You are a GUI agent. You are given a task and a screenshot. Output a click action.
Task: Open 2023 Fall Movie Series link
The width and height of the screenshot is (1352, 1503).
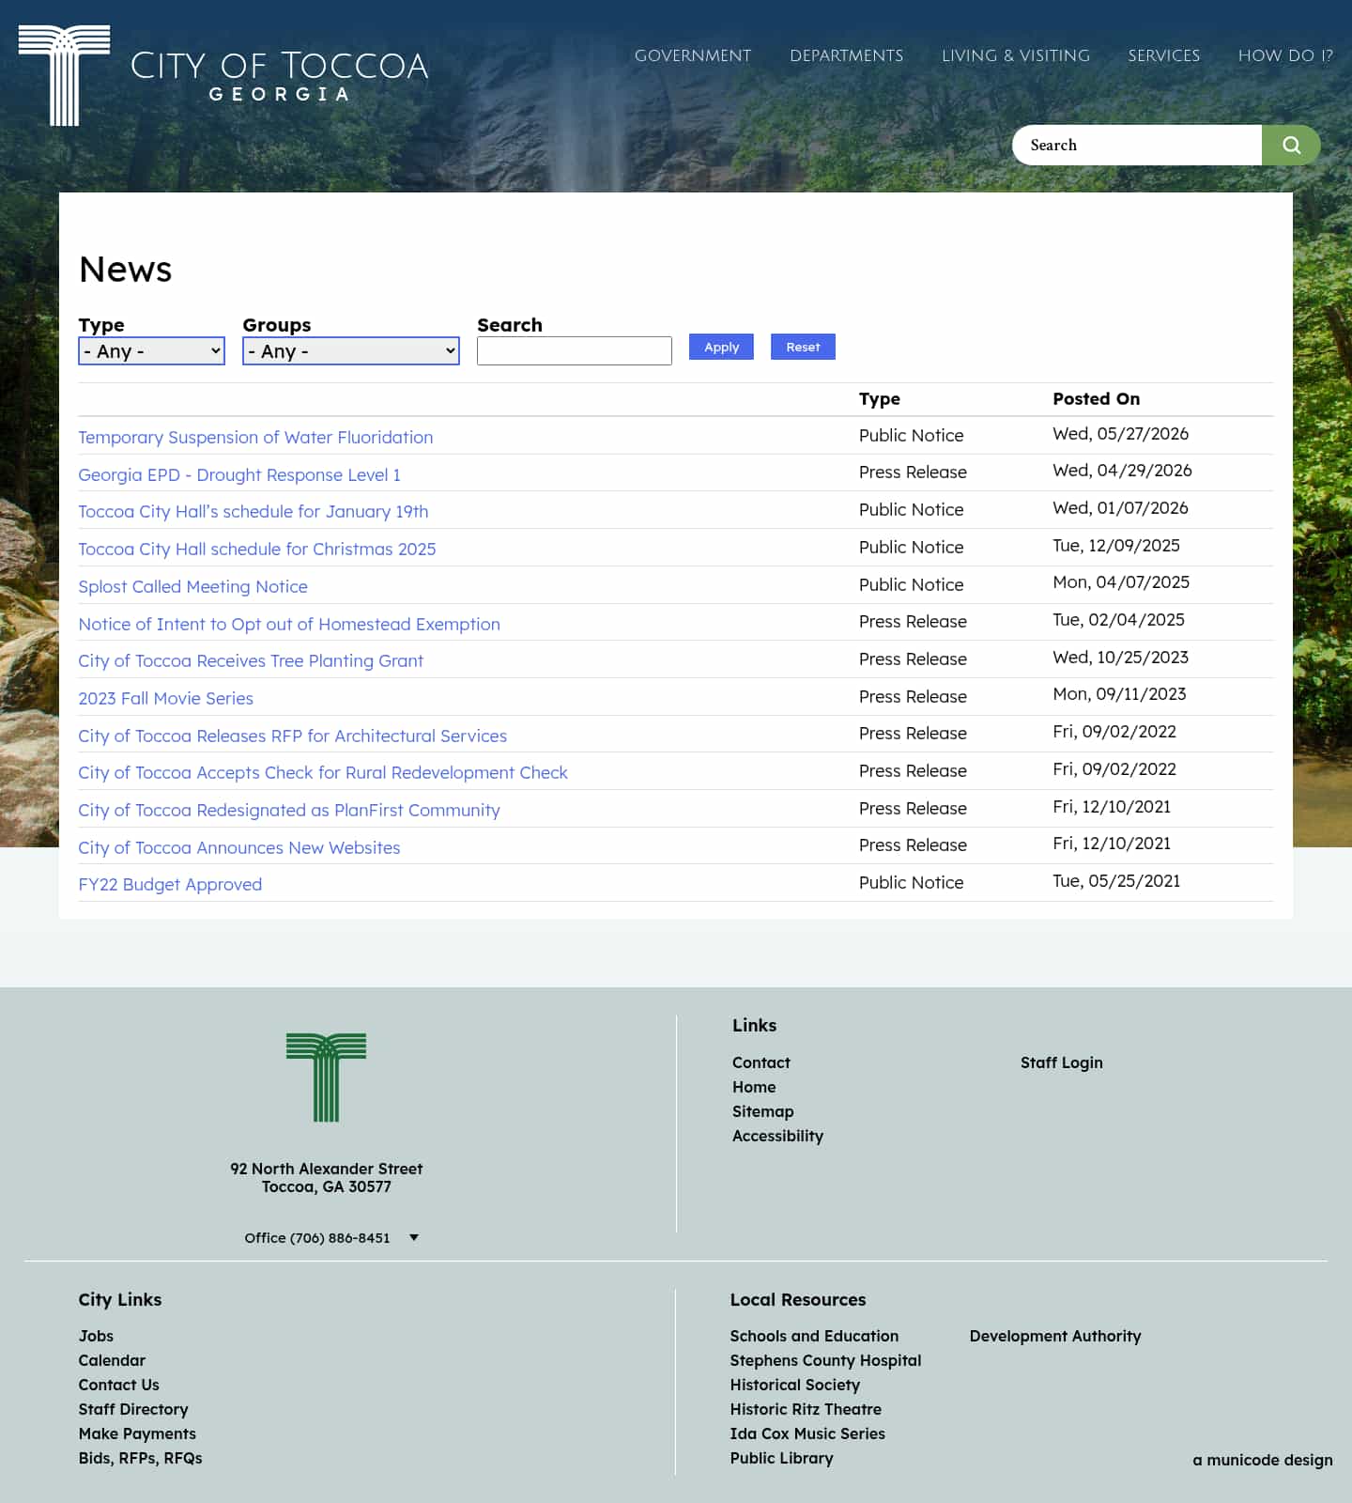pyautogui.click(x=165, y=698)
